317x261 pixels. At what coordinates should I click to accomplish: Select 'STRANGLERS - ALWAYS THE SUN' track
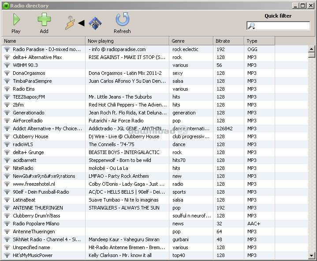124,208
